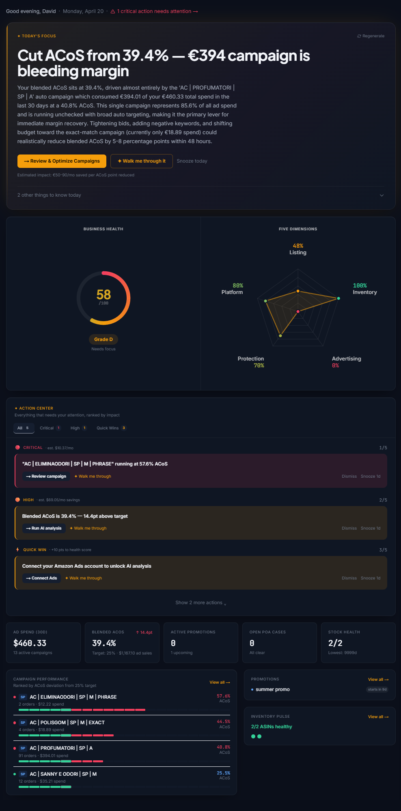Viewport: 401px width, 811px height.
Task: Click 'Review & Optimize Campaigns'
Action: pyautogui.click(x=62, y=161)
